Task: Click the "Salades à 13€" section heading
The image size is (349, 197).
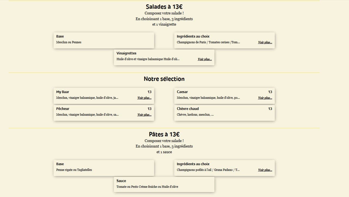Action: tap(164, 7)
